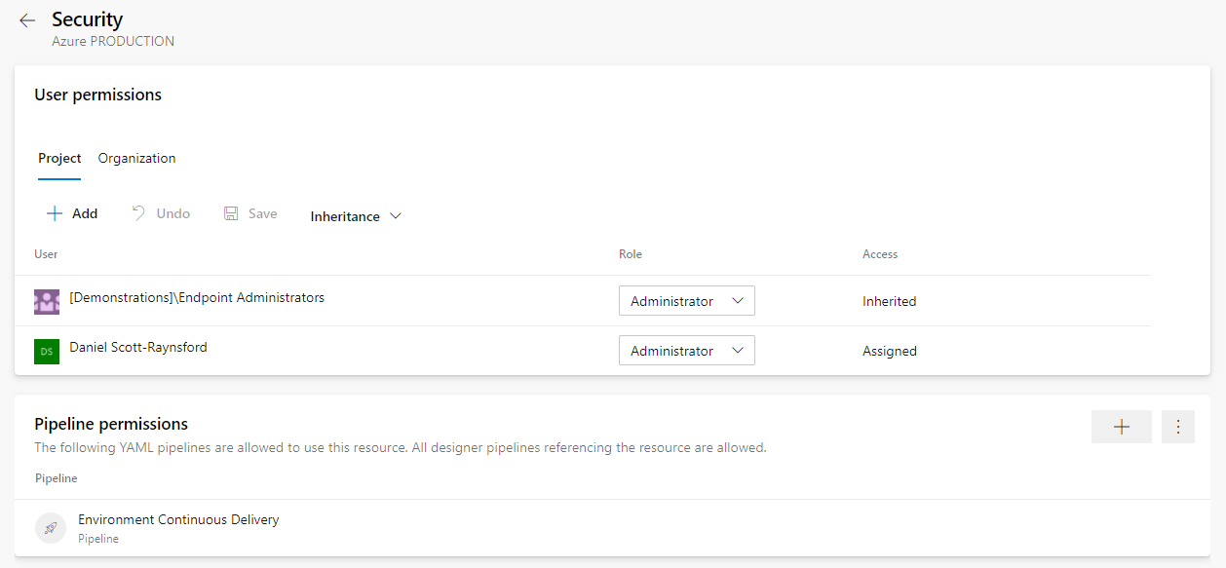Click the Add button label

point(85,213)
